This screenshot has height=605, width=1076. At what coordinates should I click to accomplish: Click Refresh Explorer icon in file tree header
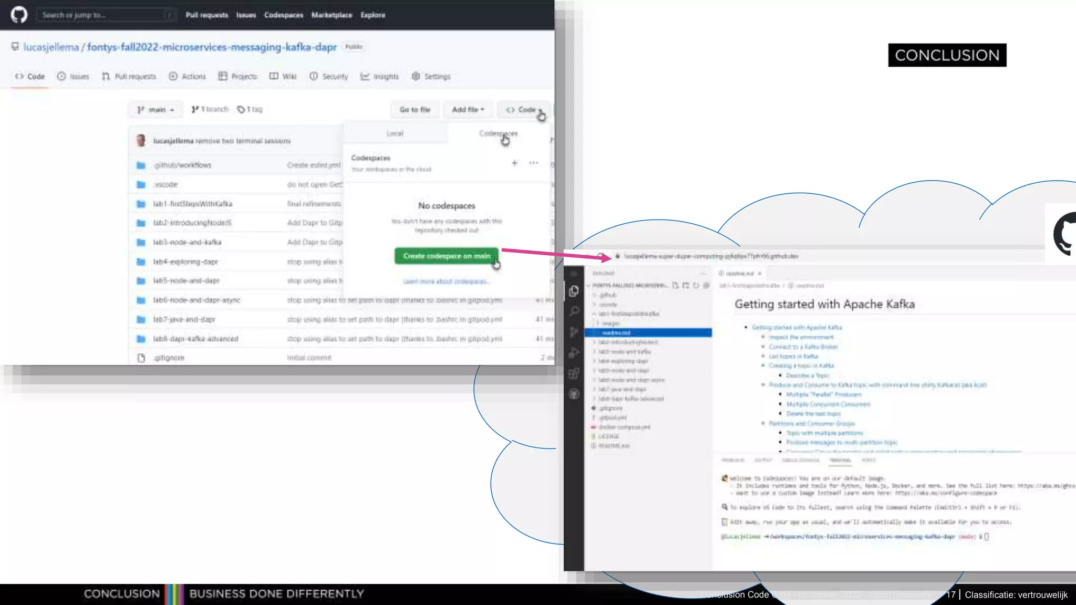click(x=696, y=286)
